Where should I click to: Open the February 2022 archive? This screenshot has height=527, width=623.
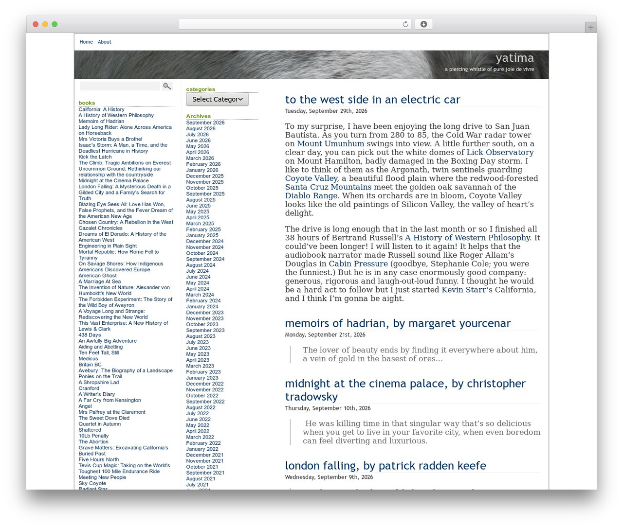(203, 443)
